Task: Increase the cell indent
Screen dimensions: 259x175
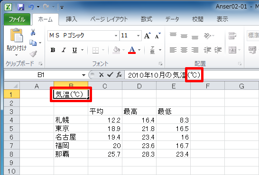Action: coord(218,50)
